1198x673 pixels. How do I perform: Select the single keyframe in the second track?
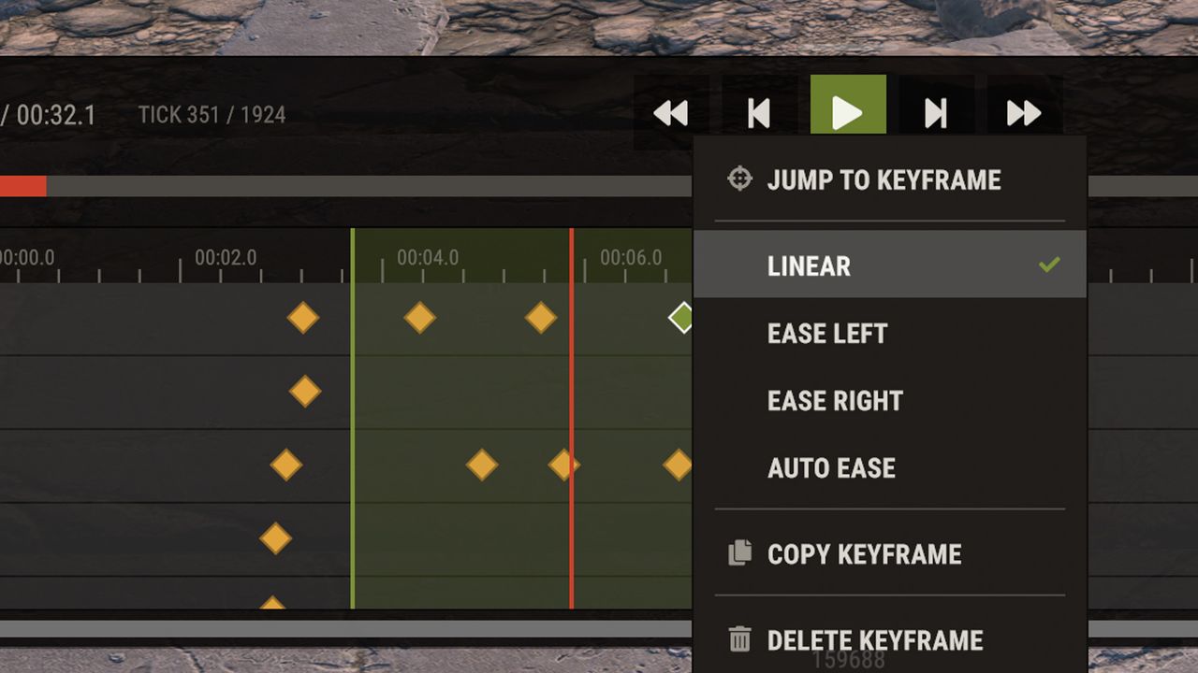[x=304, y=391]
